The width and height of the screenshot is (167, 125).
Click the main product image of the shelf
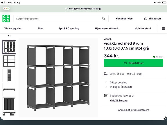click(58, 78)
